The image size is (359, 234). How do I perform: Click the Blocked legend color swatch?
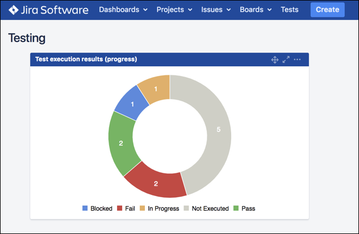[85, 209]
